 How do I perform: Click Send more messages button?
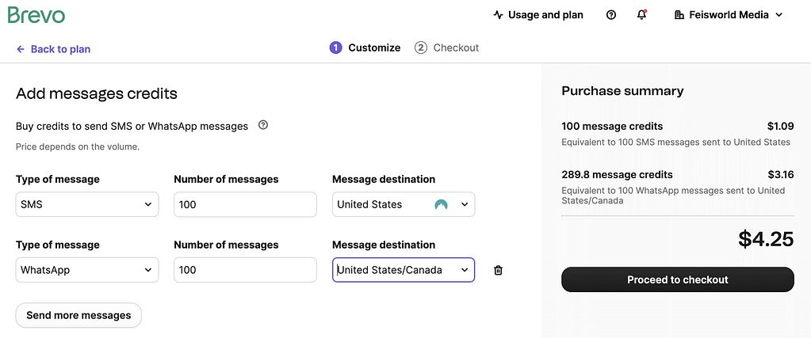(x=78, y=315)
